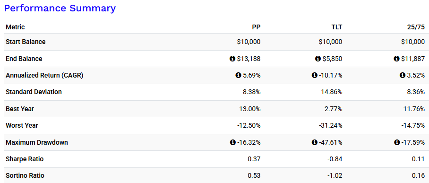The width and height of the screenshot is (429, 183).
Task: Click the PP Best Year value 13.00%
Action: 250,109
